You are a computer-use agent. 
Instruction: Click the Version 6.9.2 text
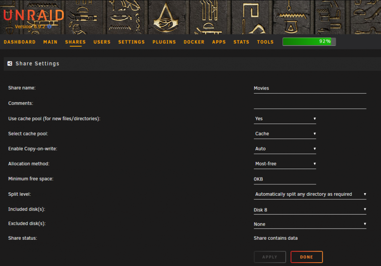pyautogui.click(x=30, y=27)
